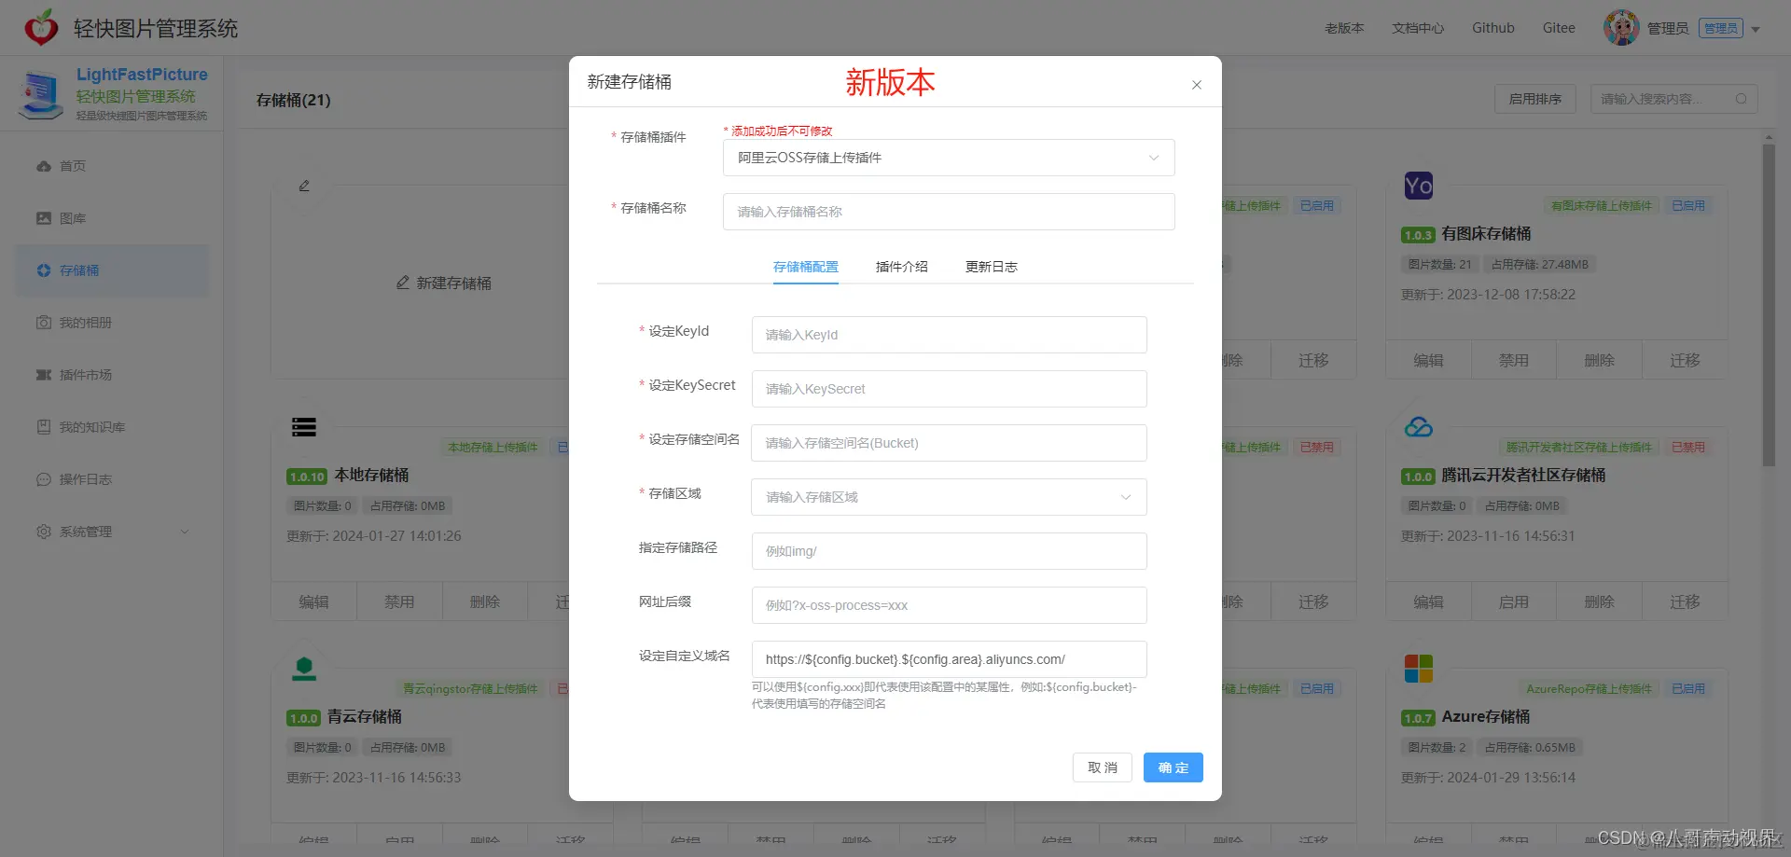Click the 操作日志 operation log icon
Screen dimensions: 1791x857
click(x=44, y=479)
